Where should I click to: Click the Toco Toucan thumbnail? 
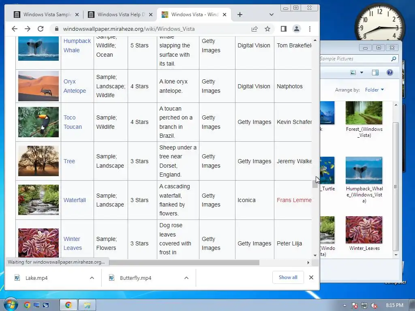39,122
